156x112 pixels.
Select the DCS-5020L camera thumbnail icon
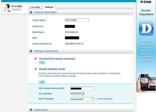(7, 8)
